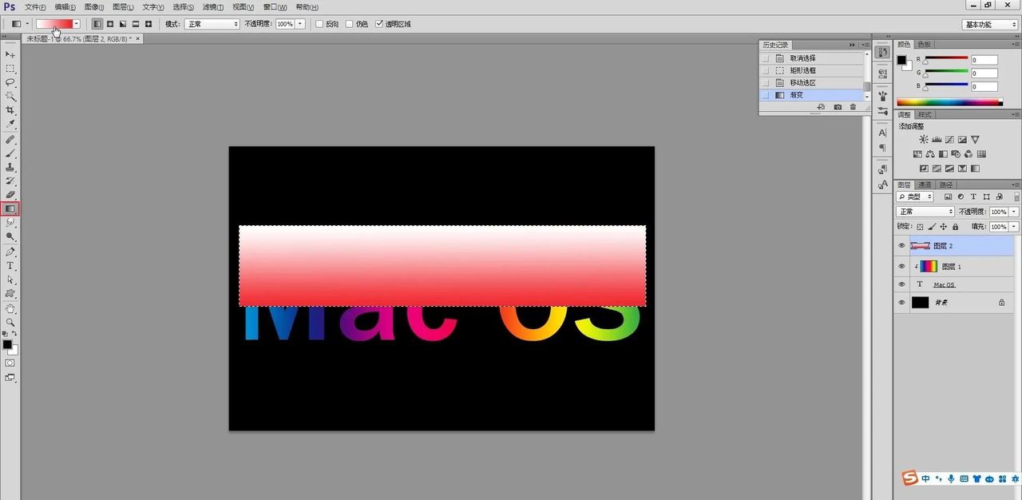Select 取消选择 history state
The width and height of the screenshot is (1022, 500).
tap(811, 58)
